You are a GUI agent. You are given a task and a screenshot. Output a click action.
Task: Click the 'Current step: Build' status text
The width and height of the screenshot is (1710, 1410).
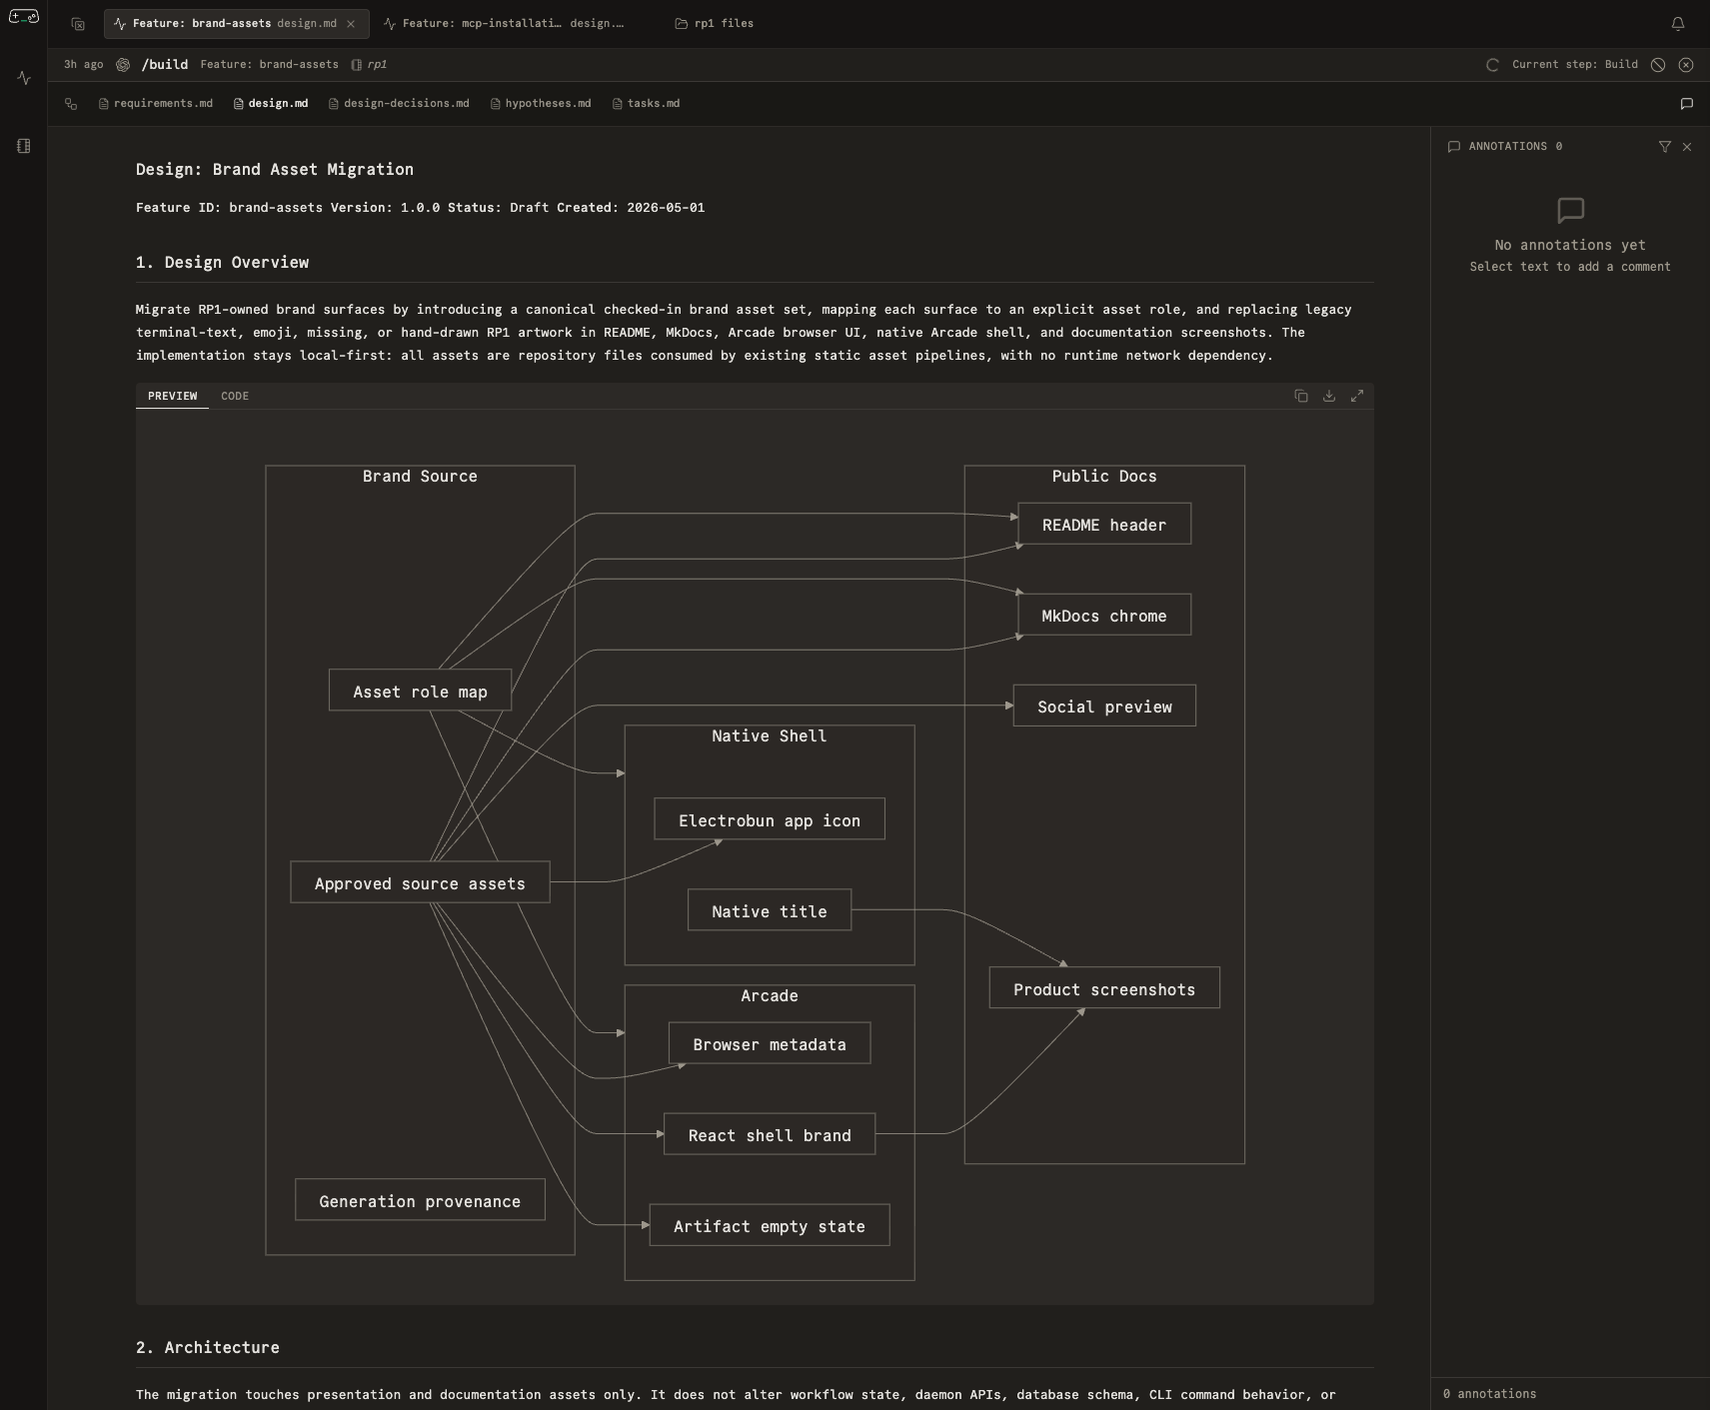tap(1575, 65)
